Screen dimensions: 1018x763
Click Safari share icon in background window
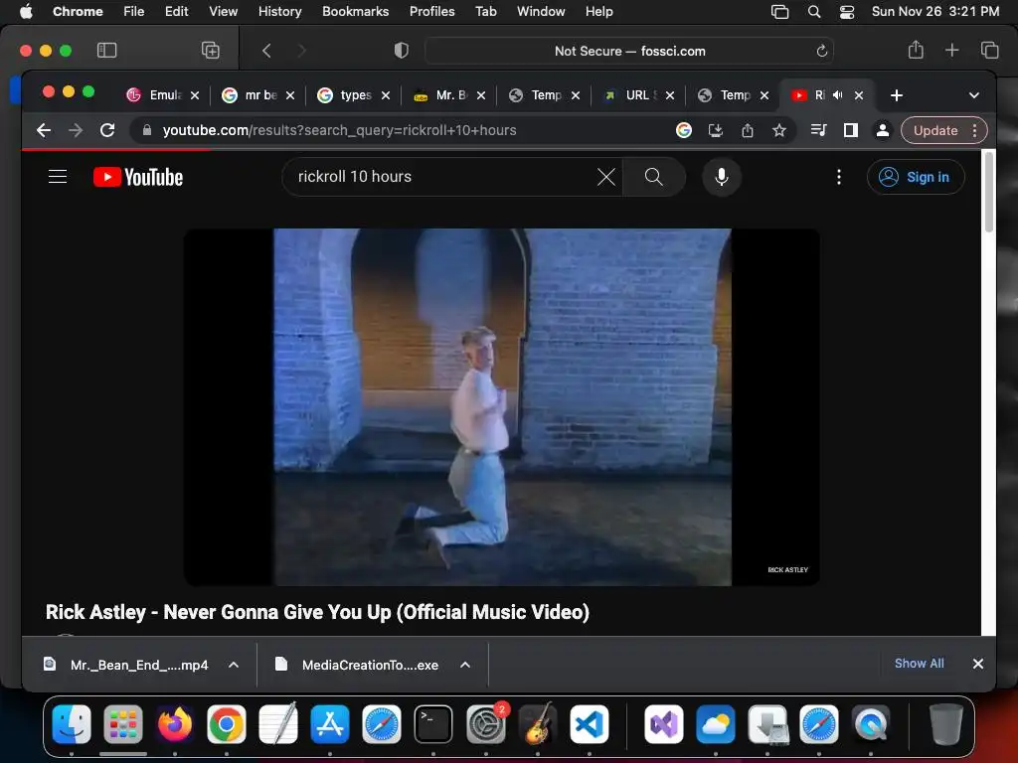[x=916, y=50]
